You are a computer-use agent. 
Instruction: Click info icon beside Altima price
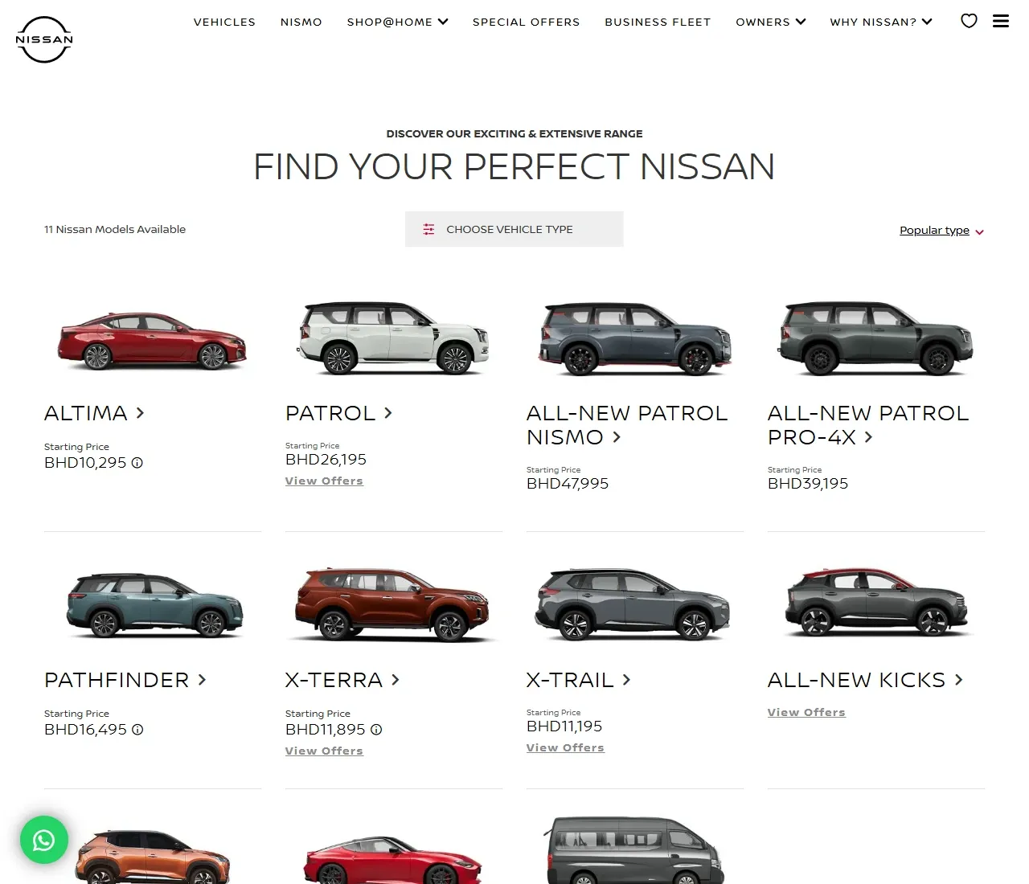click(137, 463)
